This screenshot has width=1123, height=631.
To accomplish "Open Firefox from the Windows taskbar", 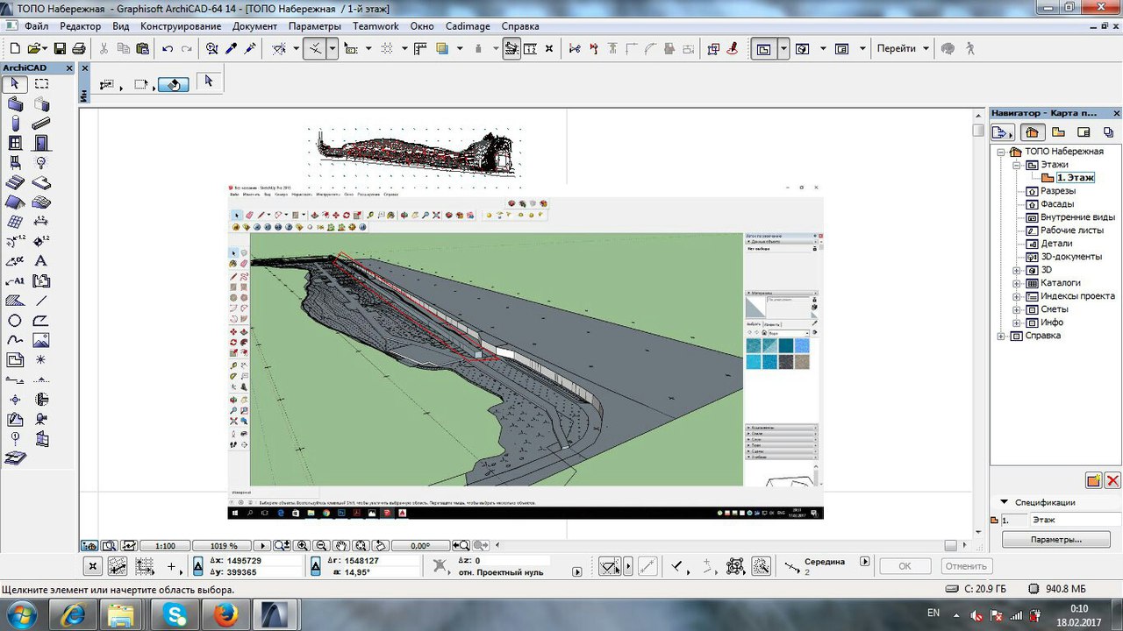I will (x=226, y=614).
